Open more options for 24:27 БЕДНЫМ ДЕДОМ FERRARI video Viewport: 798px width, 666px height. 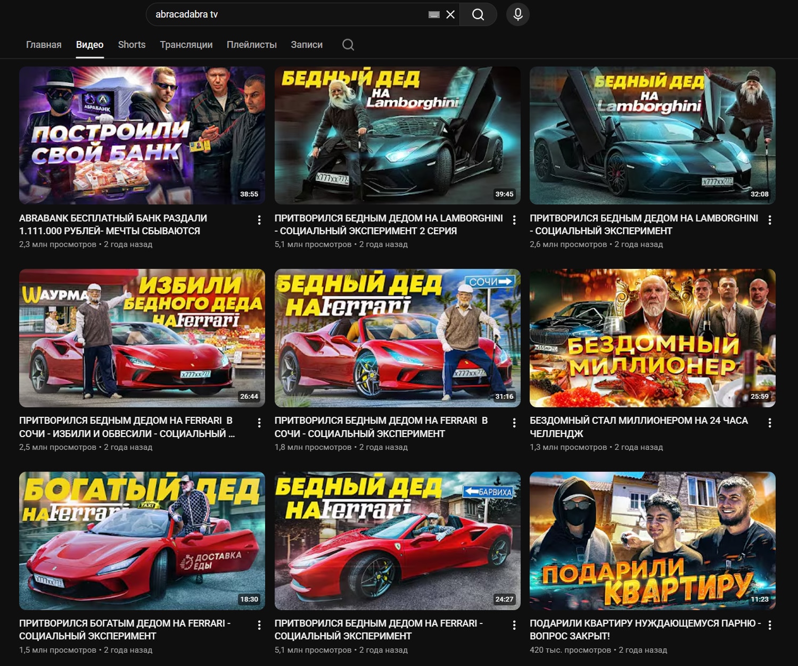[514, 626]
